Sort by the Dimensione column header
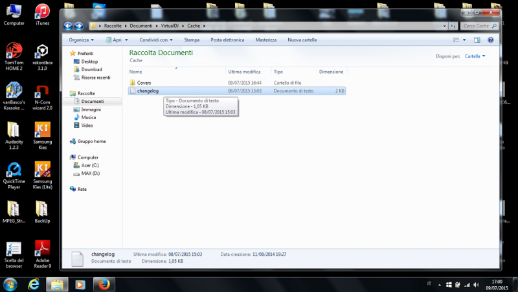This screenshot has width=518, height=292. click(x=332, y=72)
